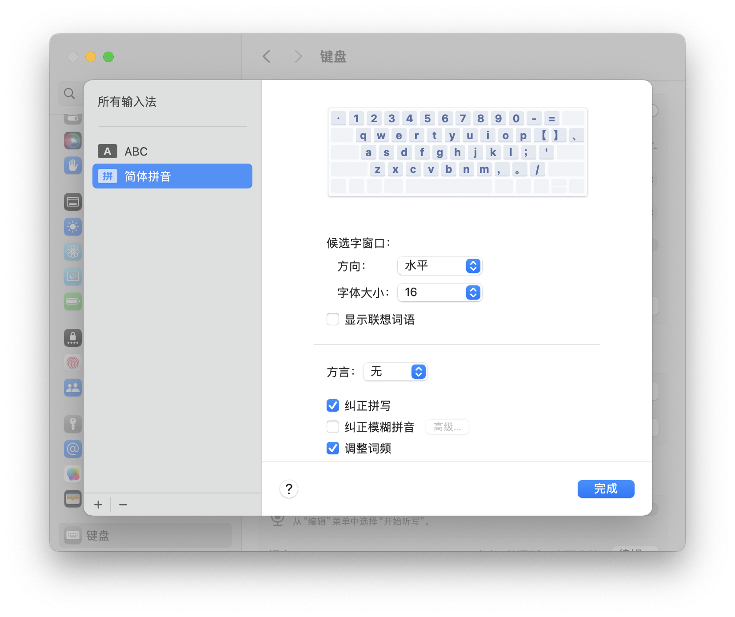Click the 所有输入法 heading
Viewport: 735px width, 617px height.
(127, 102)
